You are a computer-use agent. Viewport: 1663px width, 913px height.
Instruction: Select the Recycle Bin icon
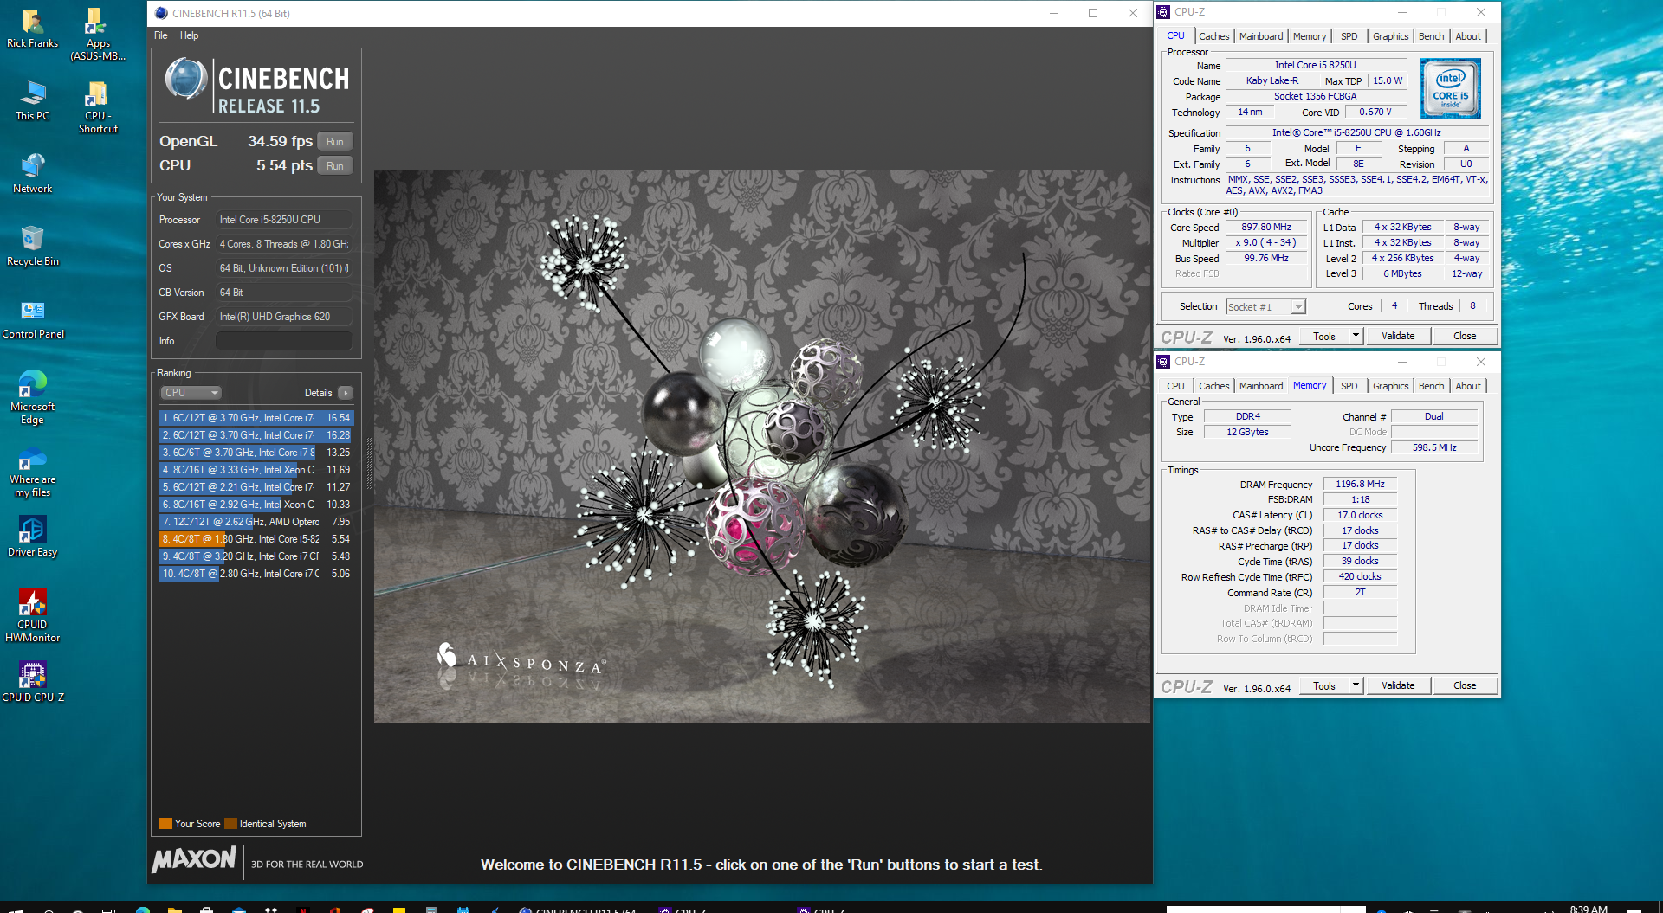(x=32, y=246)
